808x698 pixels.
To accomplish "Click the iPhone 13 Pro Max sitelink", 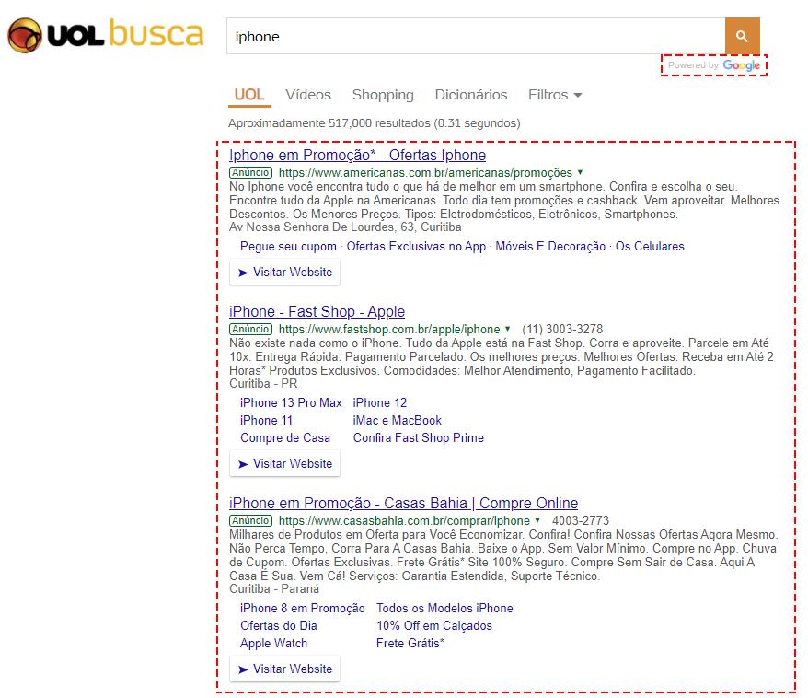I will click(291, 403).
